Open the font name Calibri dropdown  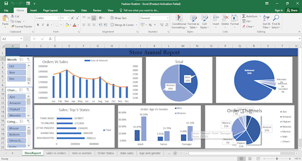(59, 18)
